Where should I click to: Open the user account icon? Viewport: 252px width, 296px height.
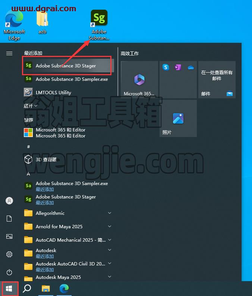pos(9,200)
